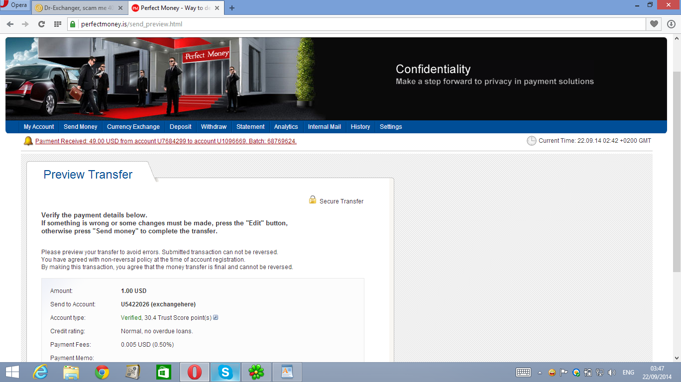Click the Perfect Money banner image
This screenshot has height=382, width=681.
(336, 79)
